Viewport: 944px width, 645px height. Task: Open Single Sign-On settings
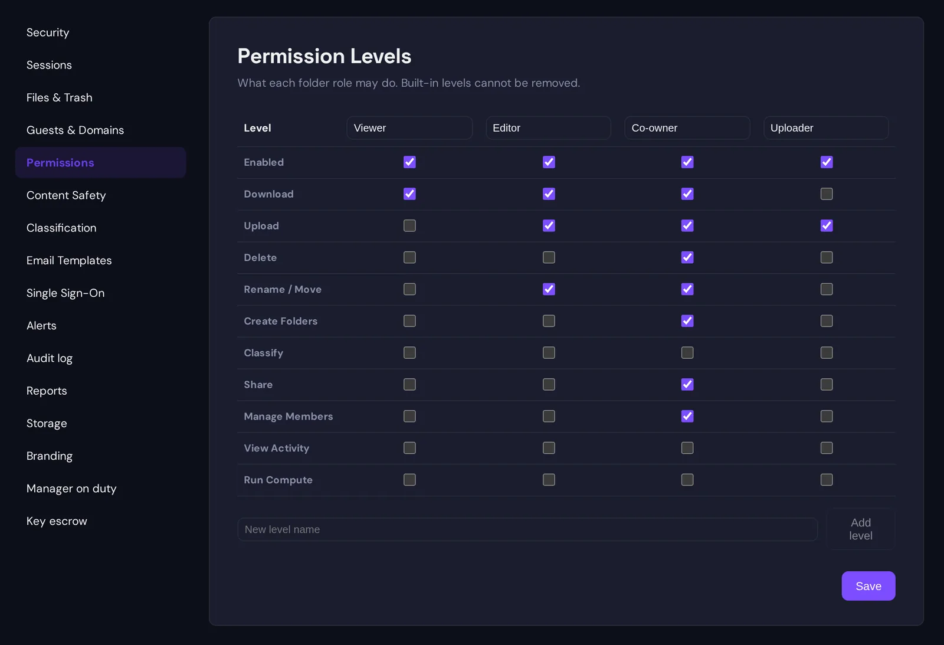click(100, 293)
